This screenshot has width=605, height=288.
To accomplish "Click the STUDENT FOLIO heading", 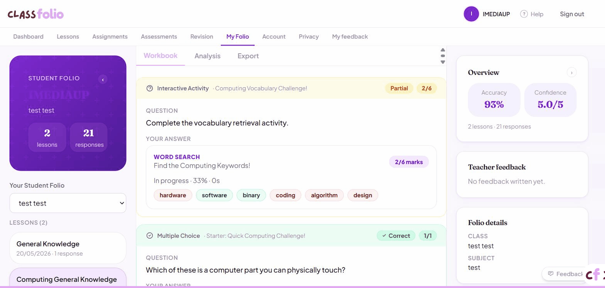I will coord(54,78).
